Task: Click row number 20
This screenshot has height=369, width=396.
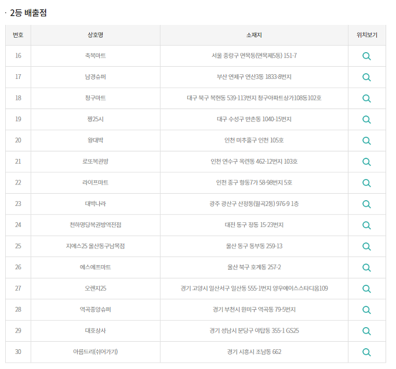Action: click(x=18, y=140)
